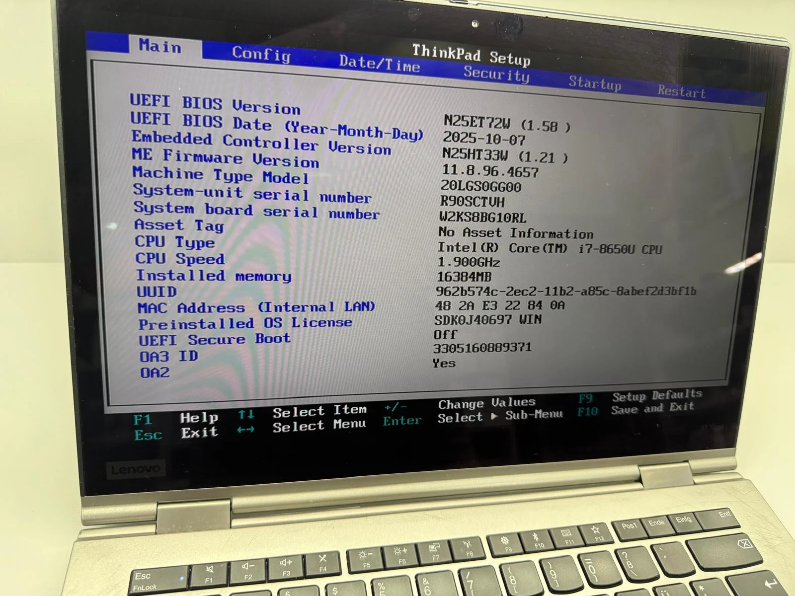Click EC version value N25HT33W (1.21)

(x=505, y=155)
